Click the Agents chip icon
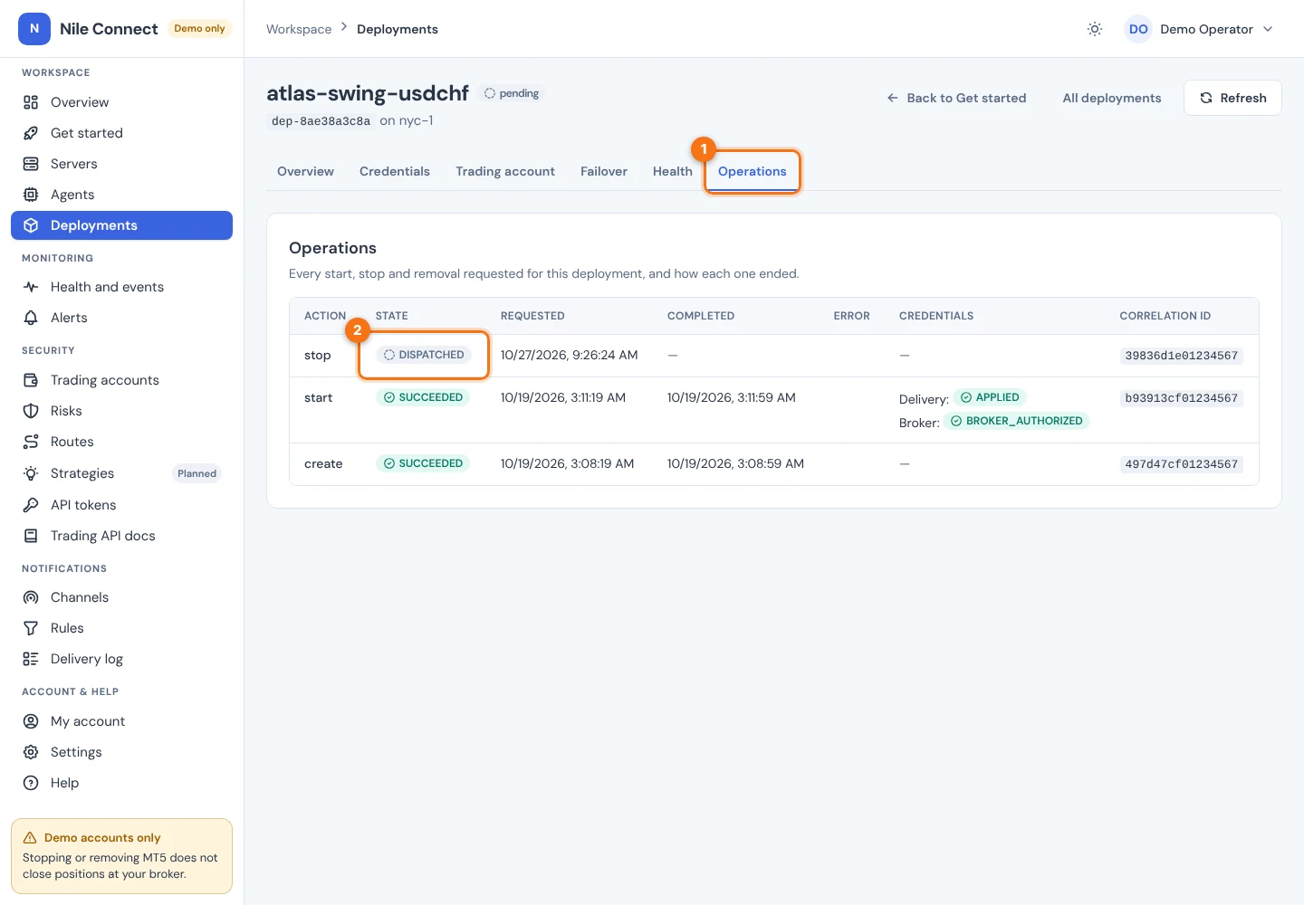The width and height of the screenshot is (1304, 905). [31, 195]
